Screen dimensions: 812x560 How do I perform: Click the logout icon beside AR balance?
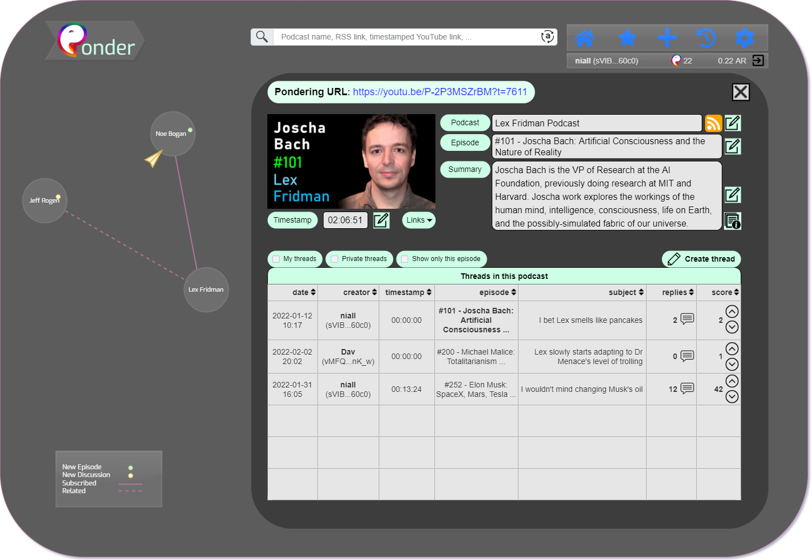pos(758,61)
